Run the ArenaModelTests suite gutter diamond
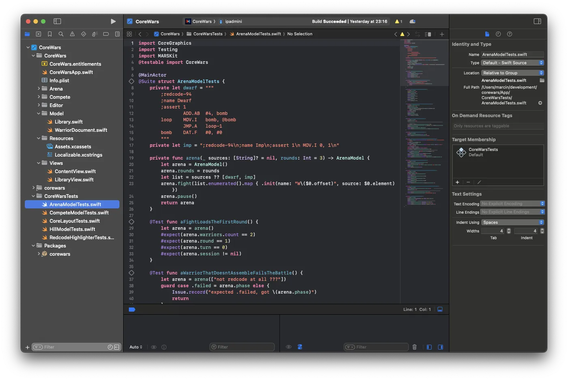The width and height of the screenshot is (568, 380). (x=131, y=82)
